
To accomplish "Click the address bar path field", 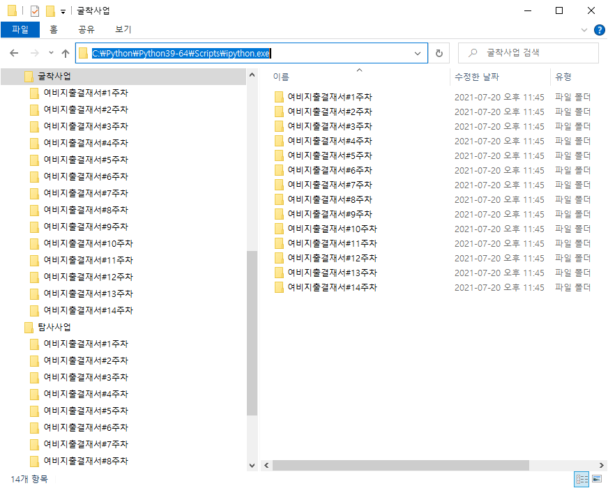I will click(x=251, y=53).
